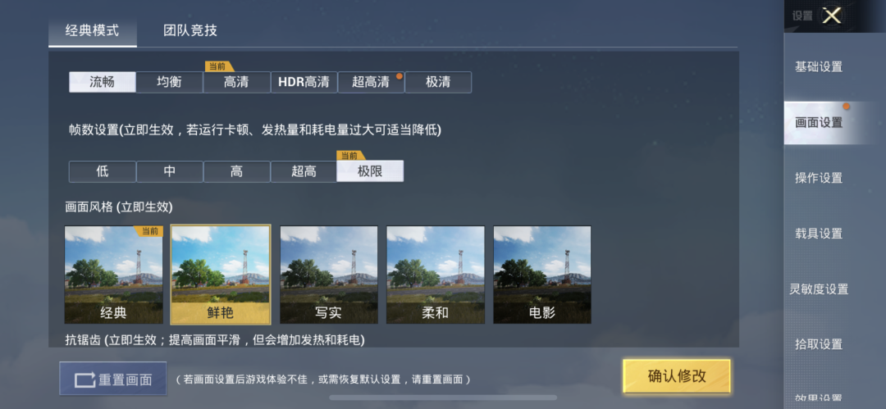The width and height of the screenshot is (886, 409).
Task: Select 极限 frame rate option
Action: click(370, 171)
